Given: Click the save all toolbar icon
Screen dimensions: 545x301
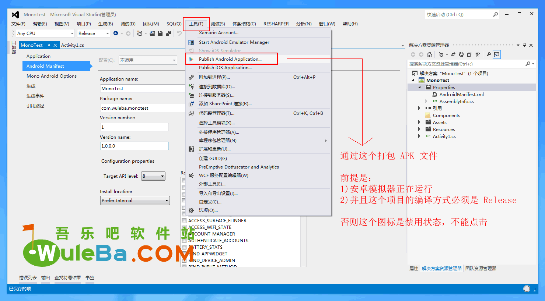Looking at the screenshot, I should [x=168, y=33].
